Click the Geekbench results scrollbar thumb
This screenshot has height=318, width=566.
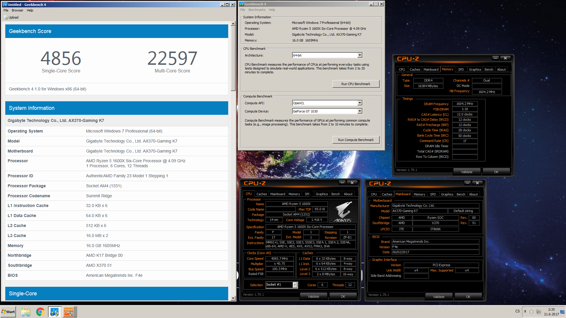pyautogui.click(x=233, y=58)
